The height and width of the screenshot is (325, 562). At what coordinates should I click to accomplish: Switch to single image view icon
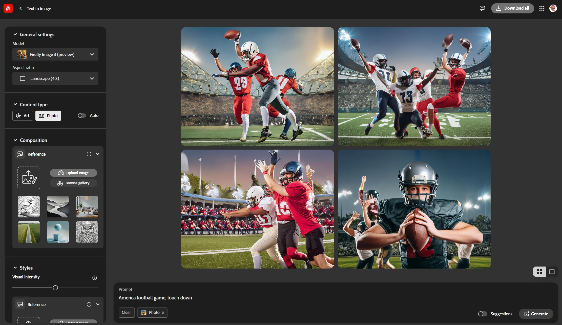point(552,272)
